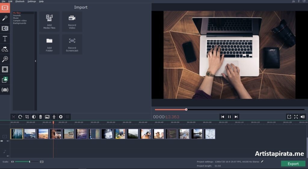Open the Chroma Key tab
Screen dimensions: 308x169
[5, 80]
